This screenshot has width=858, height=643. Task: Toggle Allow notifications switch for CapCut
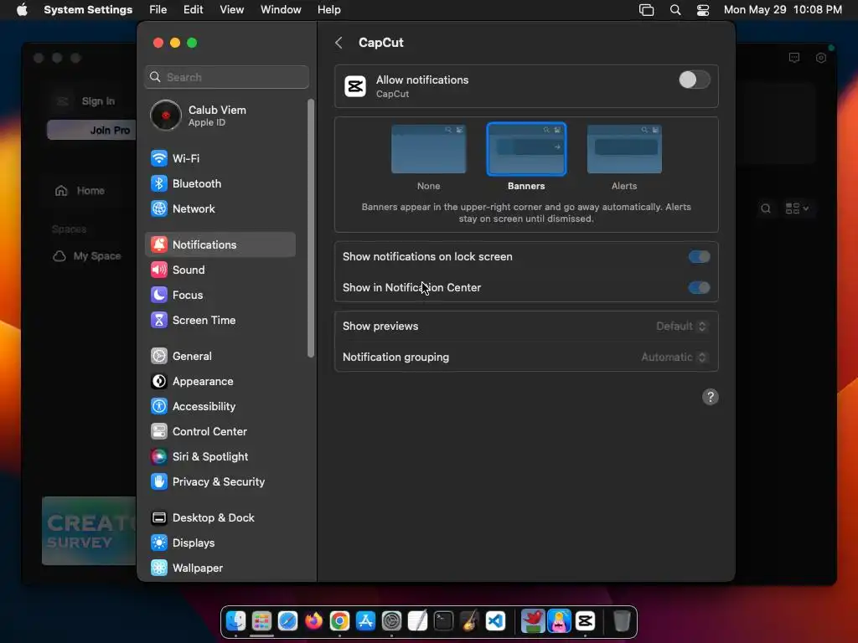pyautogui.click(x=695, y=80)
